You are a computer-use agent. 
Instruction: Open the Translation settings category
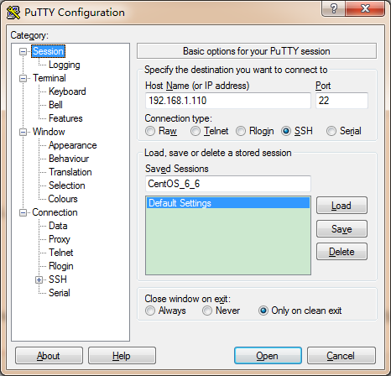pos(70,172)
